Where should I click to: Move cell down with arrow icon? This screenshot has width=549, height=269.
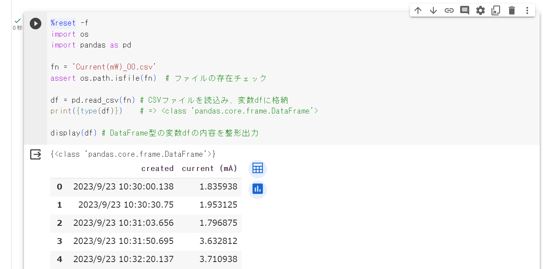(433, 10)
